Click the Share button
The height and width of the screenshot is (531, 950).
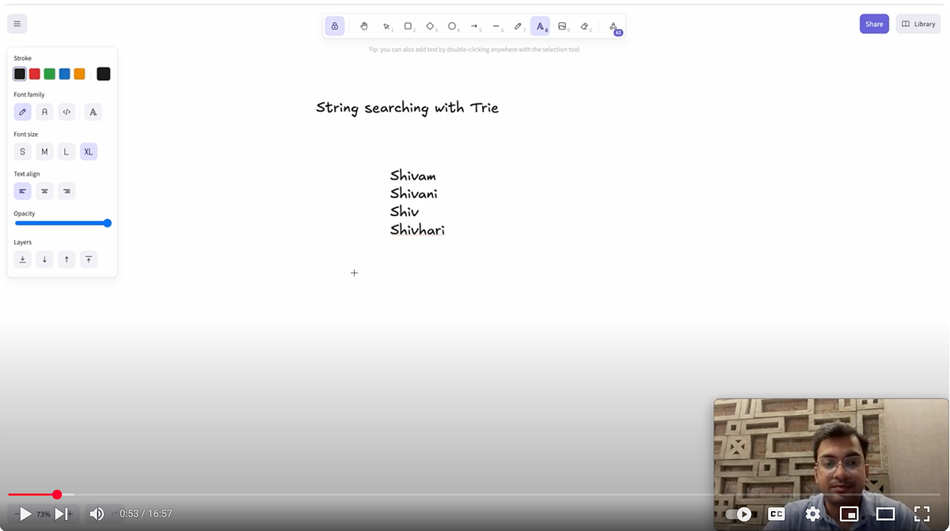[x=874, y=23]
